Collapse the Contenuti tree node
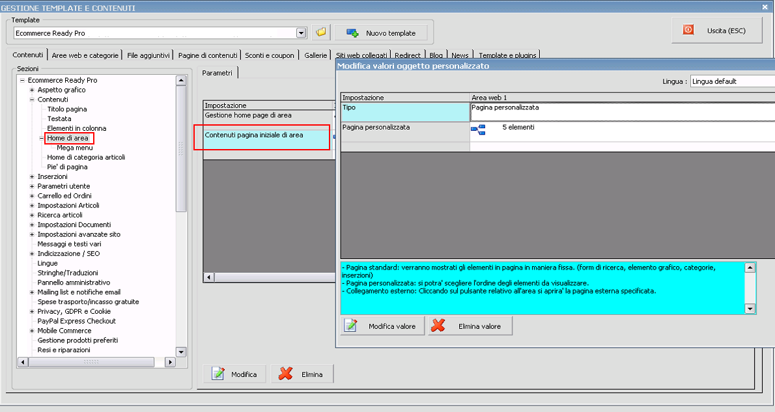Viewport: 775px width, 412px height. (x=32, y=100)
